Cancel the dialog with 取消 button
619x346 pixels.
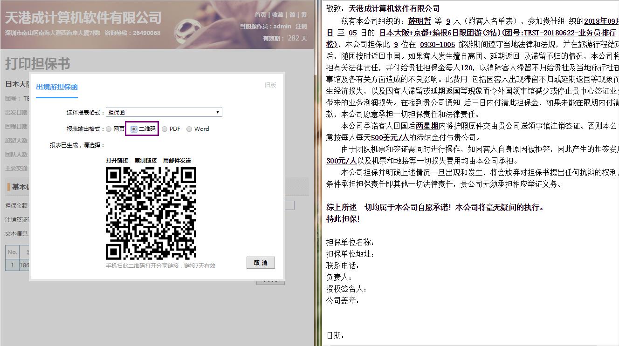(261, 263)
